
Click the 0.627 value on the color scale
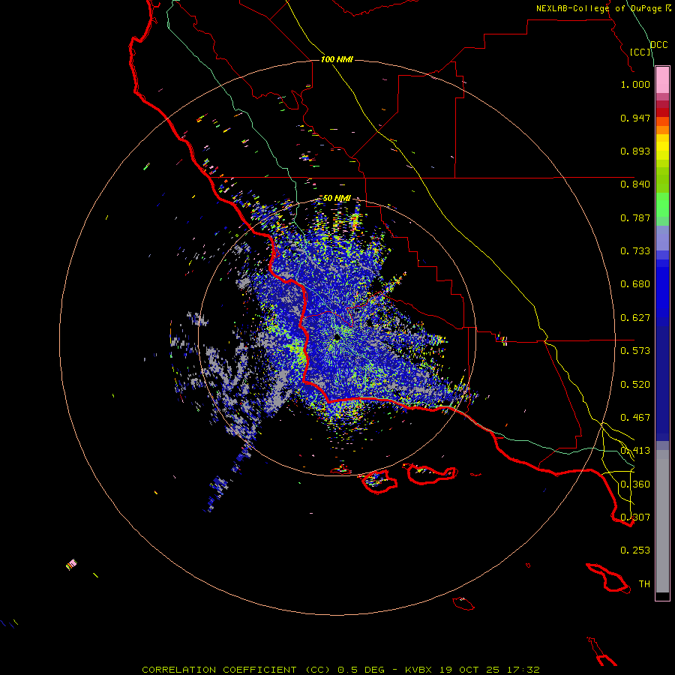point(635,318)
